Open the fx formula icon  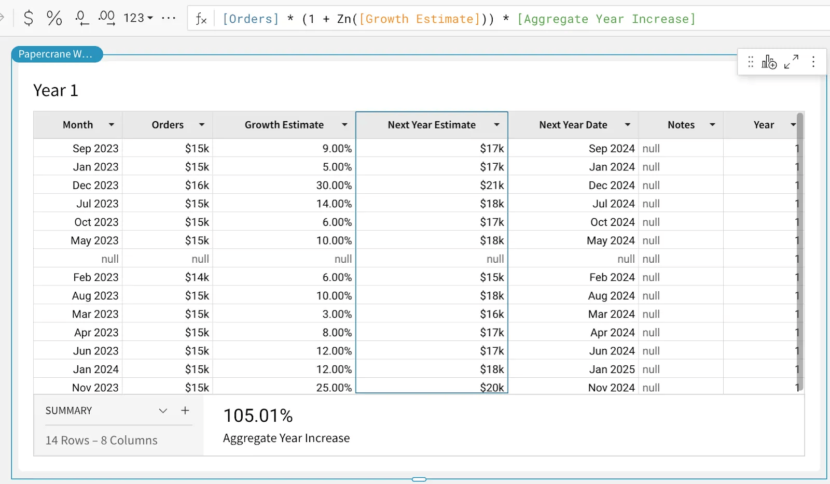[201, 19]
